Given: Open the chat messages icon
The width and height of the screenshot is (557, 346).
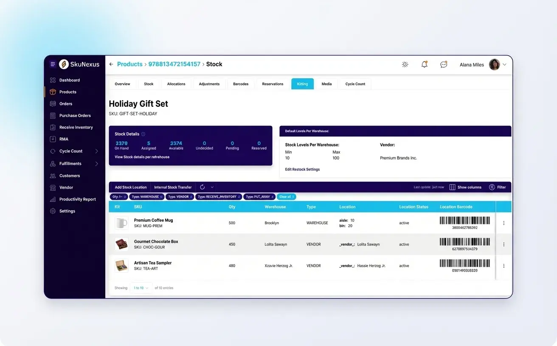Looking at the screenshot, I should (x=443, y=64).
